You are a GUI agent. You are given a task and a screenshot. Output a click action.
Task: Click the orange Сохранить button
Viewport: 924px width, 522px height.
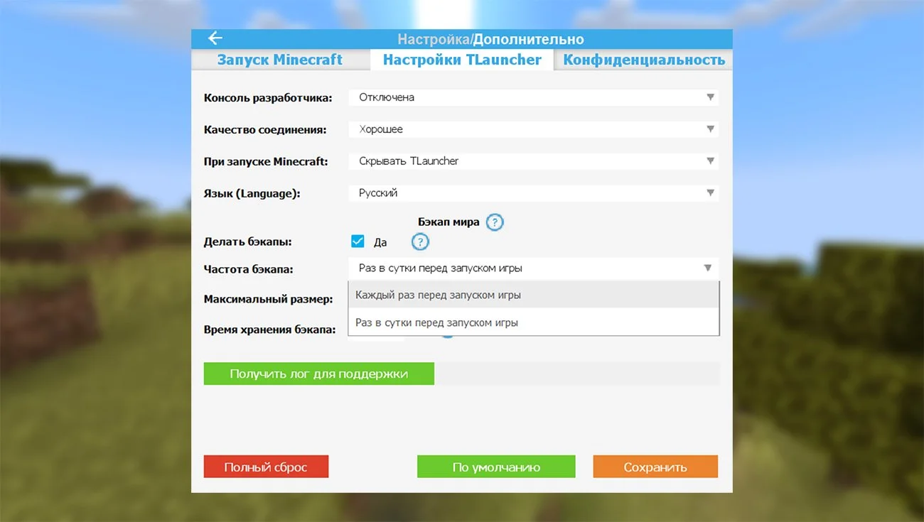(x=655, y=467)
